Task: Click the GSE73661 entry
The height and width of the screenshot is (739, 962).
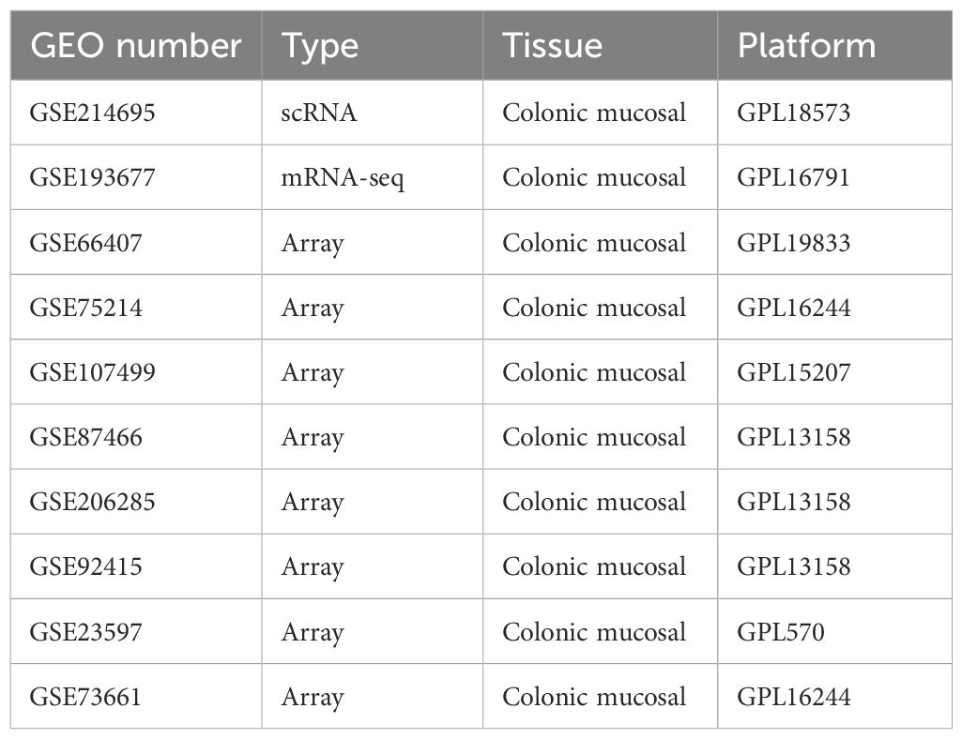Action: (x=85, y=697)
